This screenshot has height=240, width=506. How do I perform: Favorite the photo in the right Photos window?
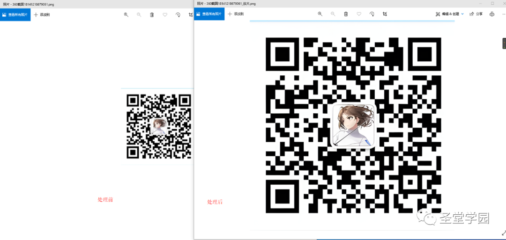[x=359, y=14]
